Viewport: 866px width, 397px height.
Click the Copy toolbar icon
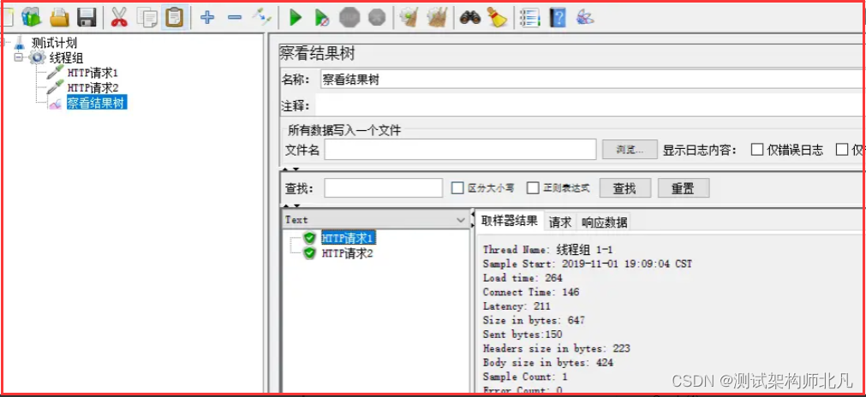tap(147, 18)
